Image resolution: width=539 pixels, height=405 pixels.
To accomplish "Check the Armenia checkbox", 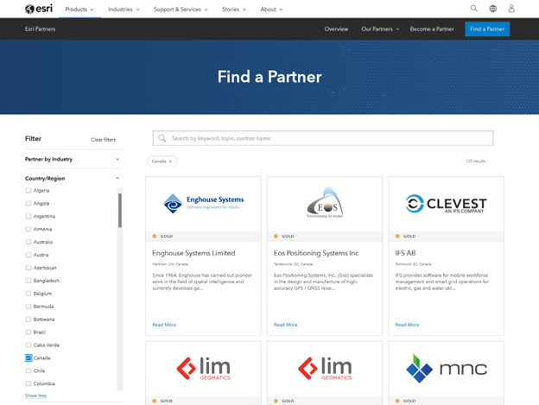I will pyautogui.click(x=29, y=229).
